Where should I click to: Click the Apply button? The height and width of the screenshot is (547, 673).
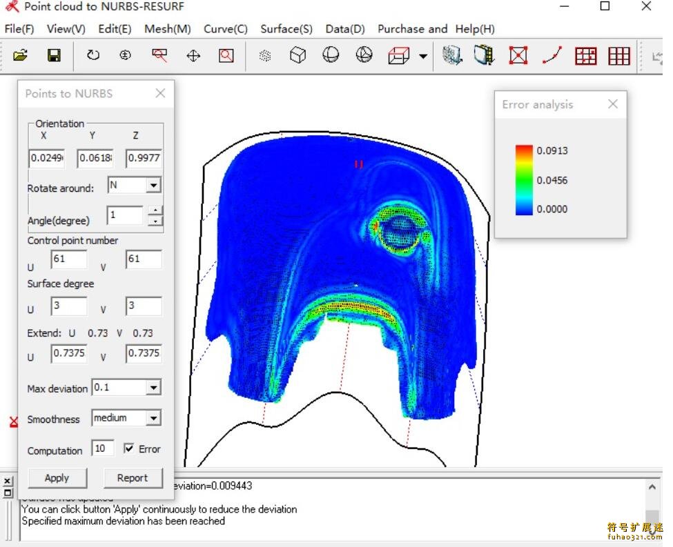(57, 478)
